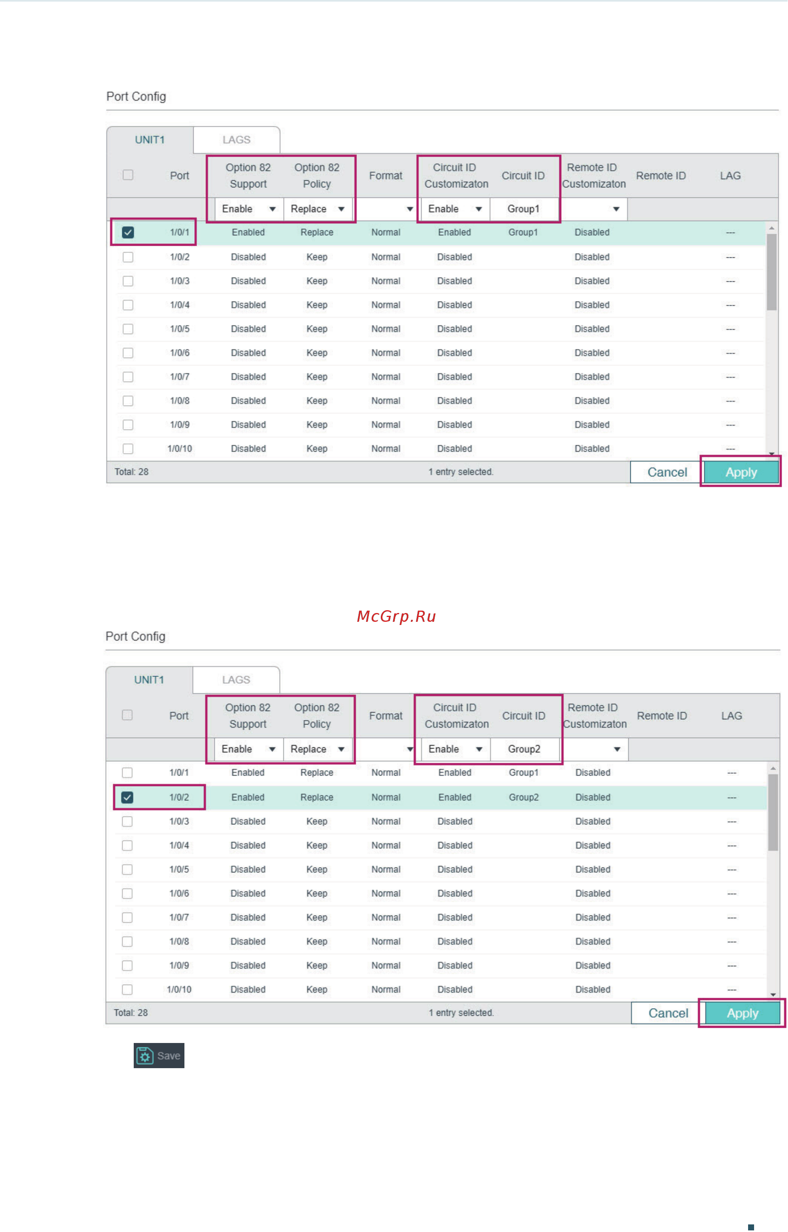Open Circuit ID Customization dropdown in the upper table
The image size is (788, 1232).
pyautogui.click(x=455, y=209)
